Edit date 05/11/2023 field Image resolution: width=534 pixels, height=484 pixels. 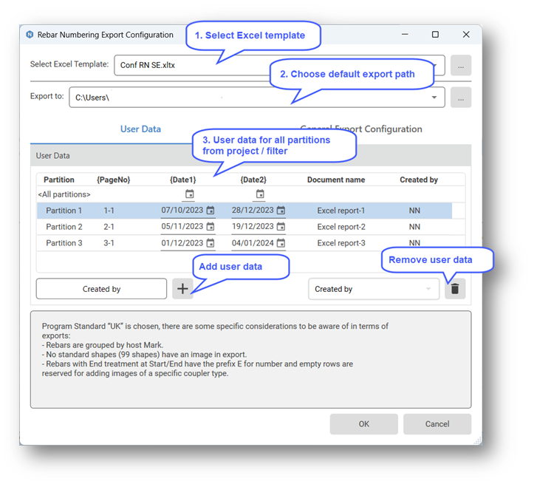[x=182, y=226]
